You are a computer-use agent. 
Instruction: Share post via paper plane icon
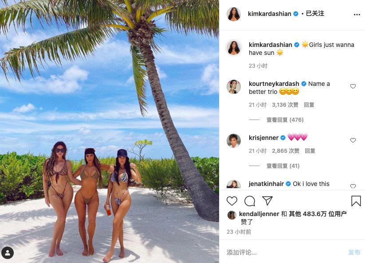click(267, 201)
